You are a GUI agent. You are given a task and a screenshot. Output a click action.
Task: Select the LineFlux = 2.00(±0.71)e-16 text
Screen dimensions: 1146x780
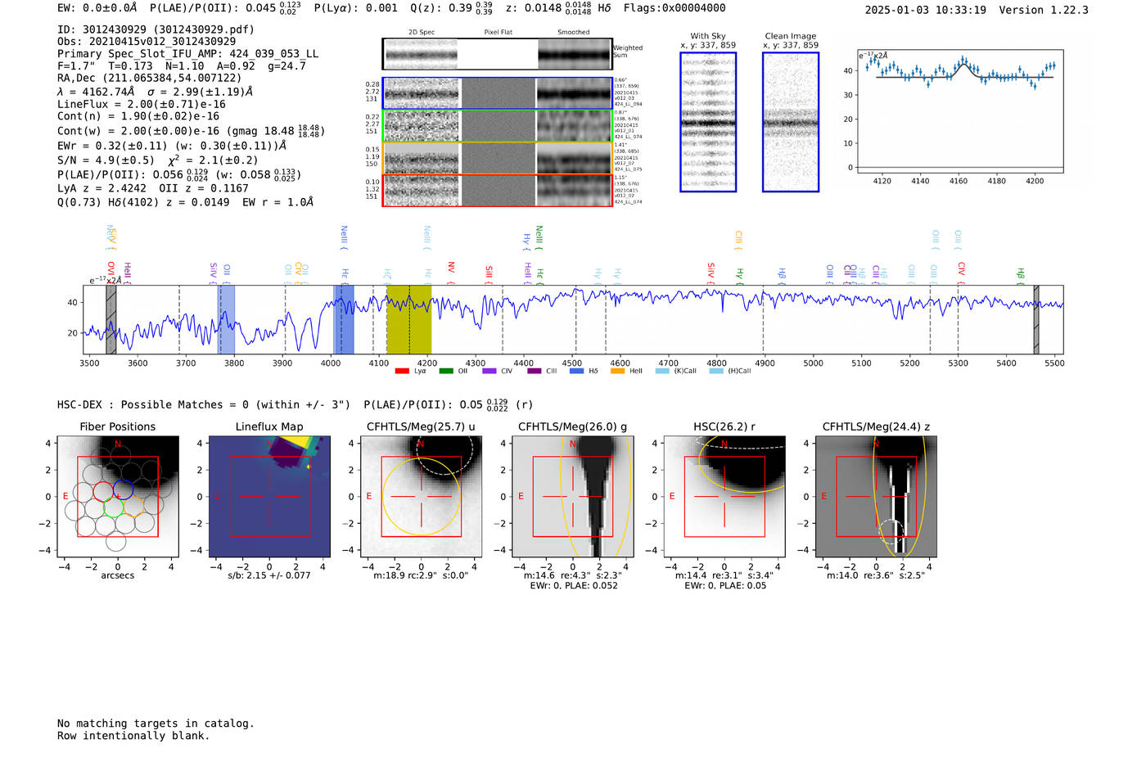142,105
